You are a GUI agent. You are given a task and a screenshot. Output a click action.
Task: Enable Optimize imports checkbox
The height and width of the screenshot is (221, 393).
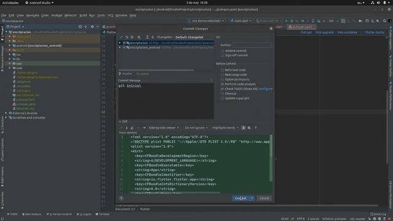(222, 79)
